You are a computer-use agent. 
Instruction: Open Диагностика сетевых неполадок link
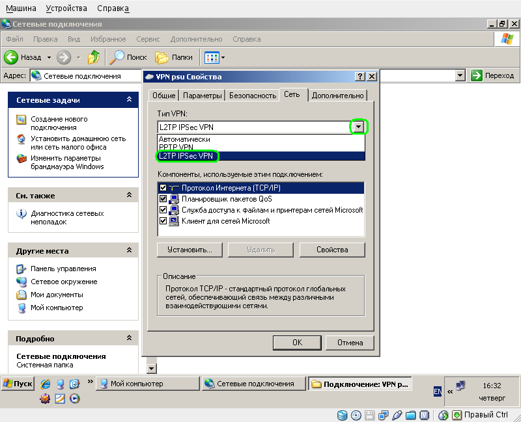click(x=68, y=217)
